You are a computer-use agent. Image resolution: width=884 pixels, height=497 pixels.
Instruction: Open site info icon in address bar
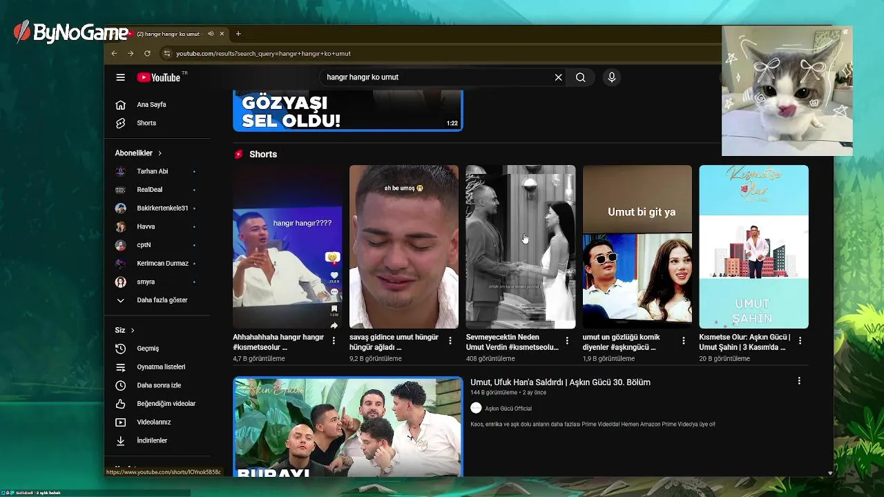(x=166, y=53)
